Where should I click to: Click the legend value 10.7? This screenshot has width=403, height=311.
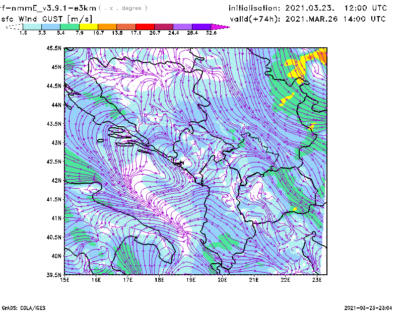[x=98, y=33]
